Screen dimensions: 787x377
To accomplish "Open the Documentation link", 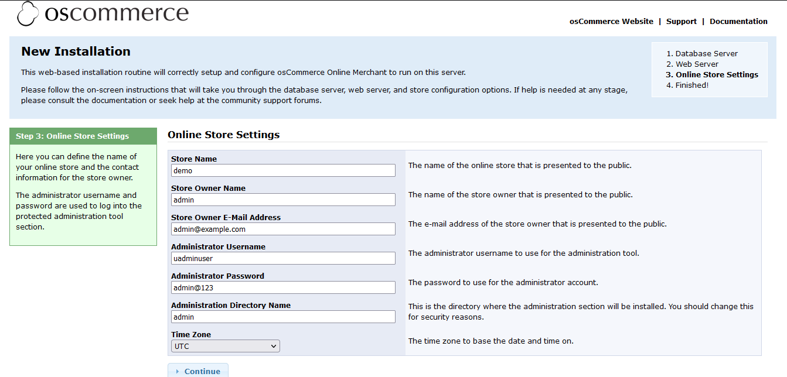I will tap(738, 21).
